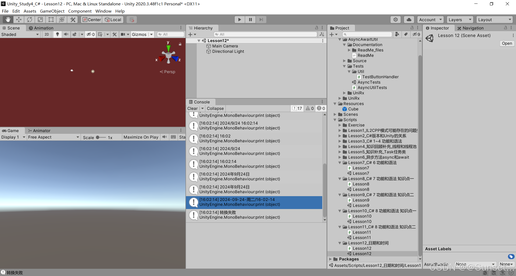Select the Rotate tool
516x276 pixels.
(30, 20)
